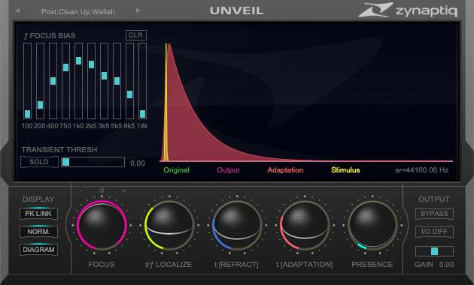474x285 pixels.
Task: Click the PRESENCE knob label
Action: [x=372, y=265]
